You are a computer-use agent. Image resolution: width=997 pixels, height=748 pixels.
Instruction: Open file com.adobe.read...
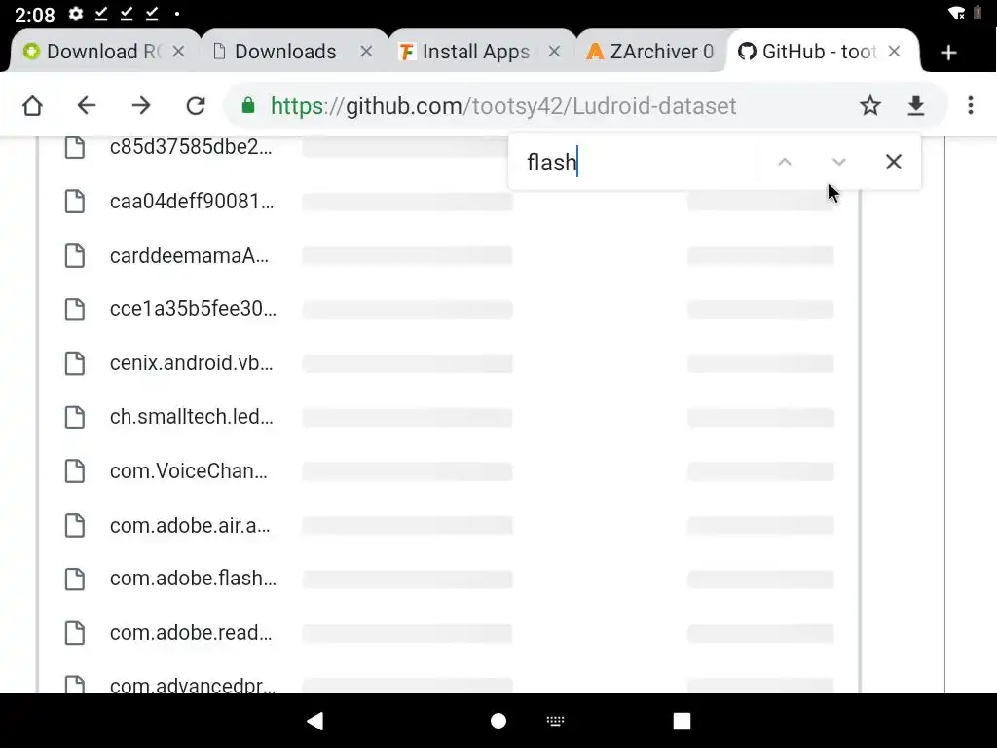point(191,633)
